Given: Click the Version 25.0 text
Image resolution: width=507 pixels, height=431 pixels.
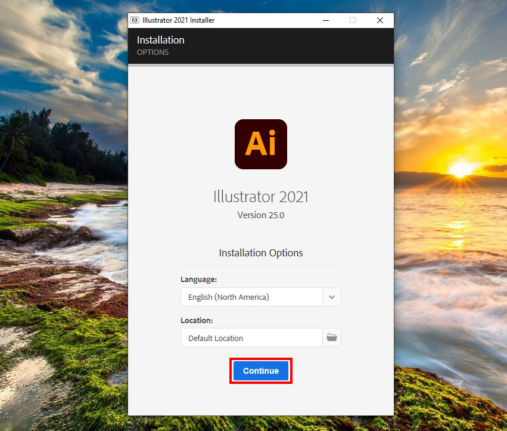Looking at the screenshot, I should [x=260, y=215].
